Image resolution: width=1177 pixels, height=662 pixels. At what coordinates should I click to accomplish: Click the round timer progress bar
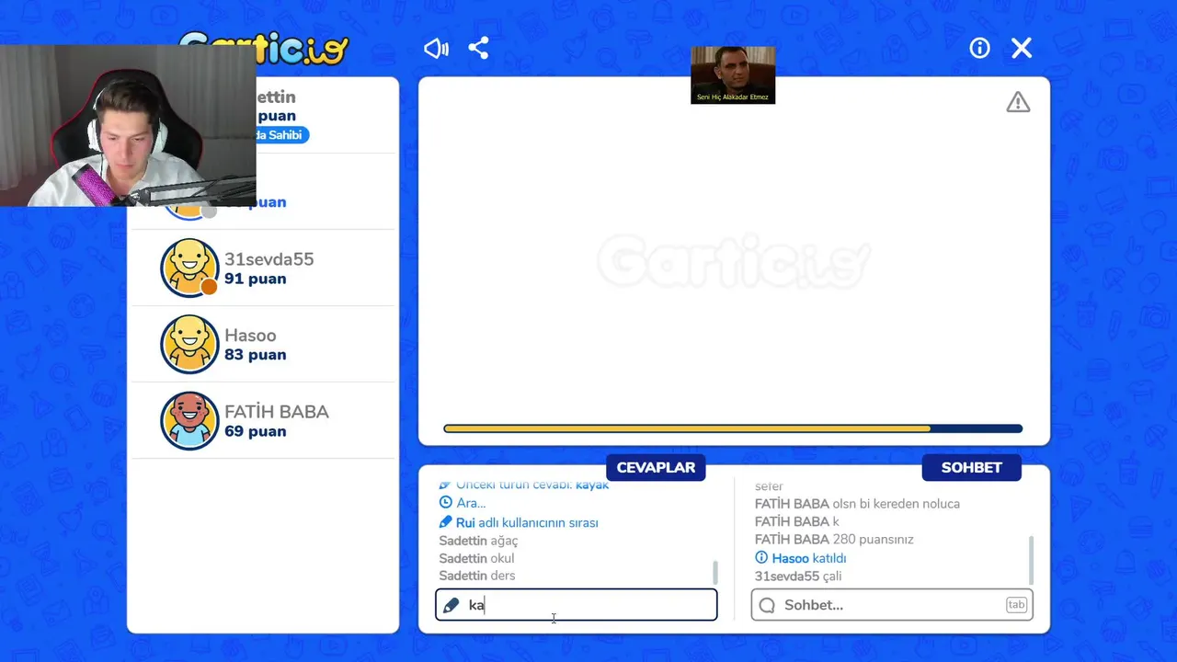click(x=733, y=428)
